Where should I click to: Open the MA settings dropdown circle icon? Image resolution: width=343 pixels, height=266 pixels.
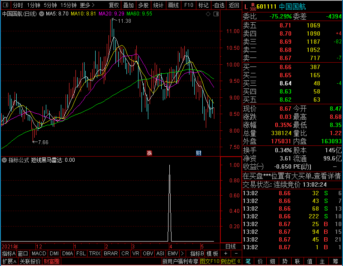click(x=42, y=14)
